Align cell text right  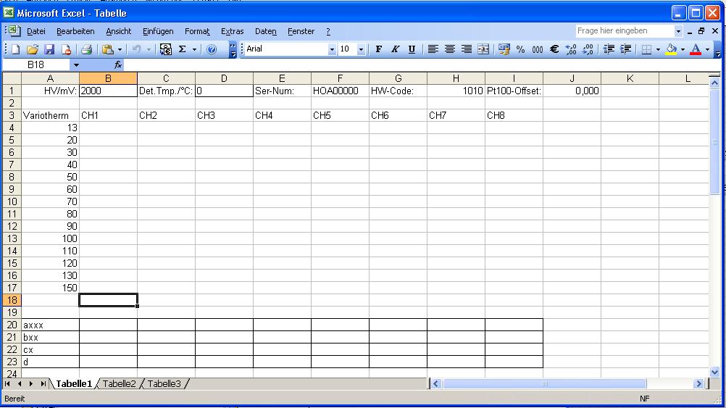point(467,49)
